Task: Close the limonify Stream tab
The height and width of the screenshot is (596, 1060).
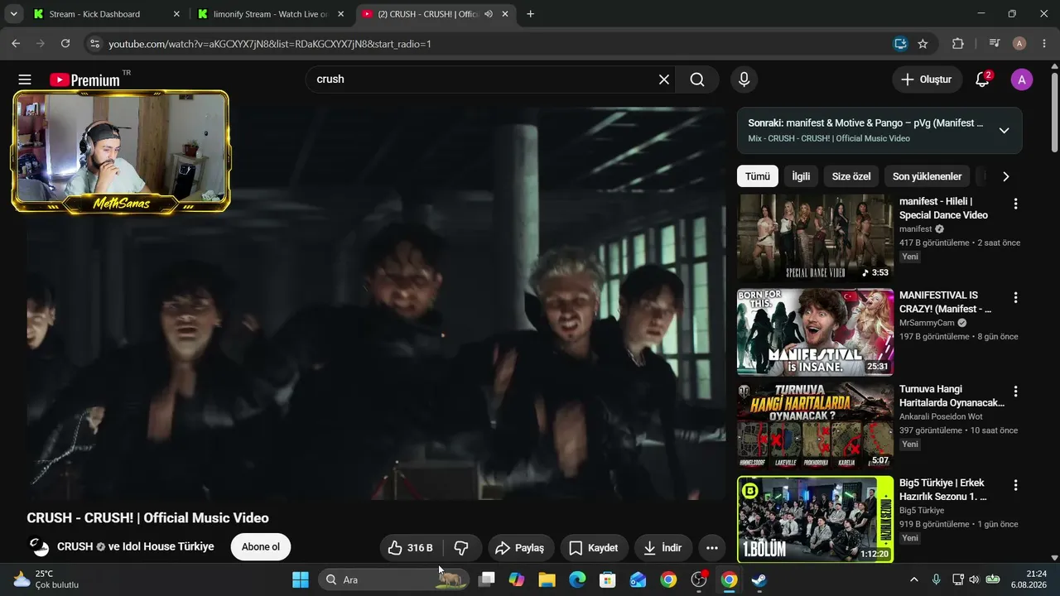Action: [x=340, y=14]
